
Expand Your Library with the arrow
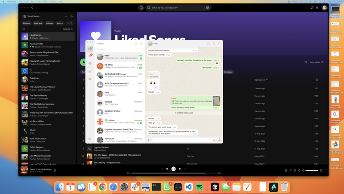[71, 16]
